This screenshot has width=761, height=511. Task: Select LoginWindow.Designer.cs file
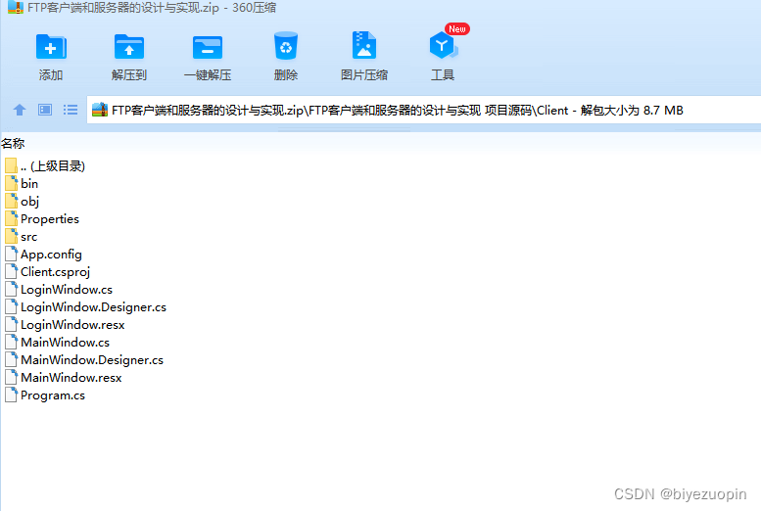pos(93,307)
